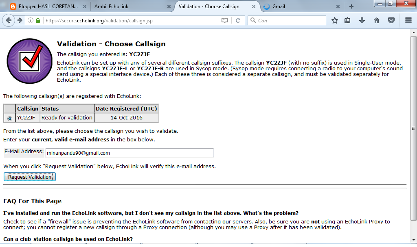Click the club-station callsign FAQ question

[68, 239]
